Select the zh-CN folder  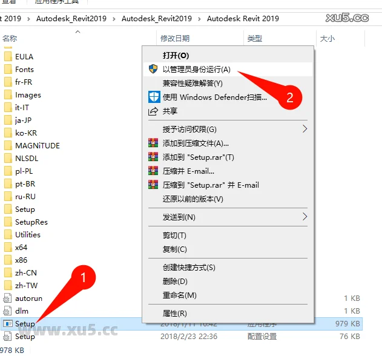click(25, 273)
